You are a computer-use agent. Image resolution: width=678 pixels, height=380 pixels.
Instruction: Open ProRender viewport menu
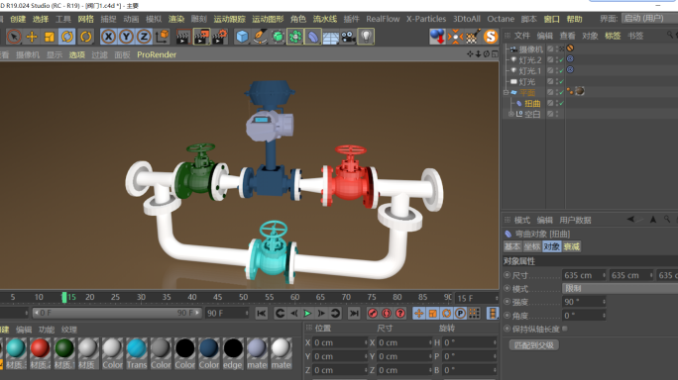tap(157, 54)
